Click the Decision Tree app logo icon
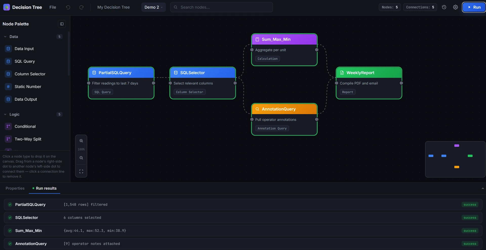 pyautogui.click(x=7, y=7)
